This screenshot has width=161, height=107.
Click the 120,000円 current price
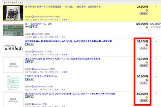coord(142,24)
